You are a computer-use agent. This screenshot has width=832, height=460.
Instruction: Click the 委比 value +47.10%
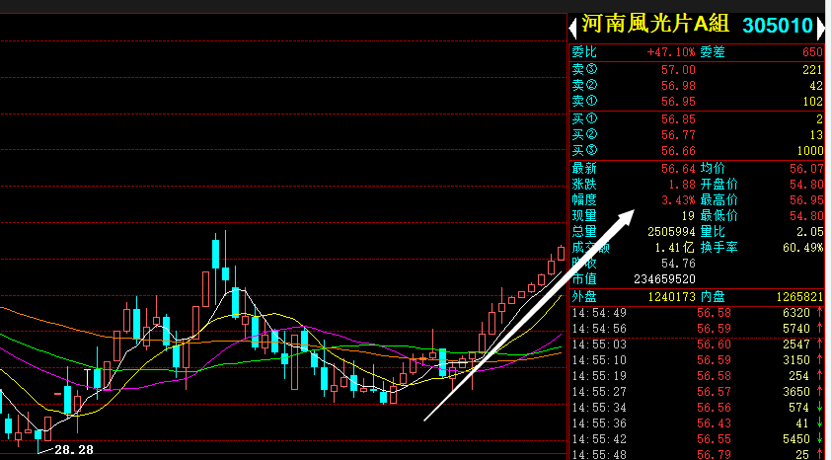671,52
